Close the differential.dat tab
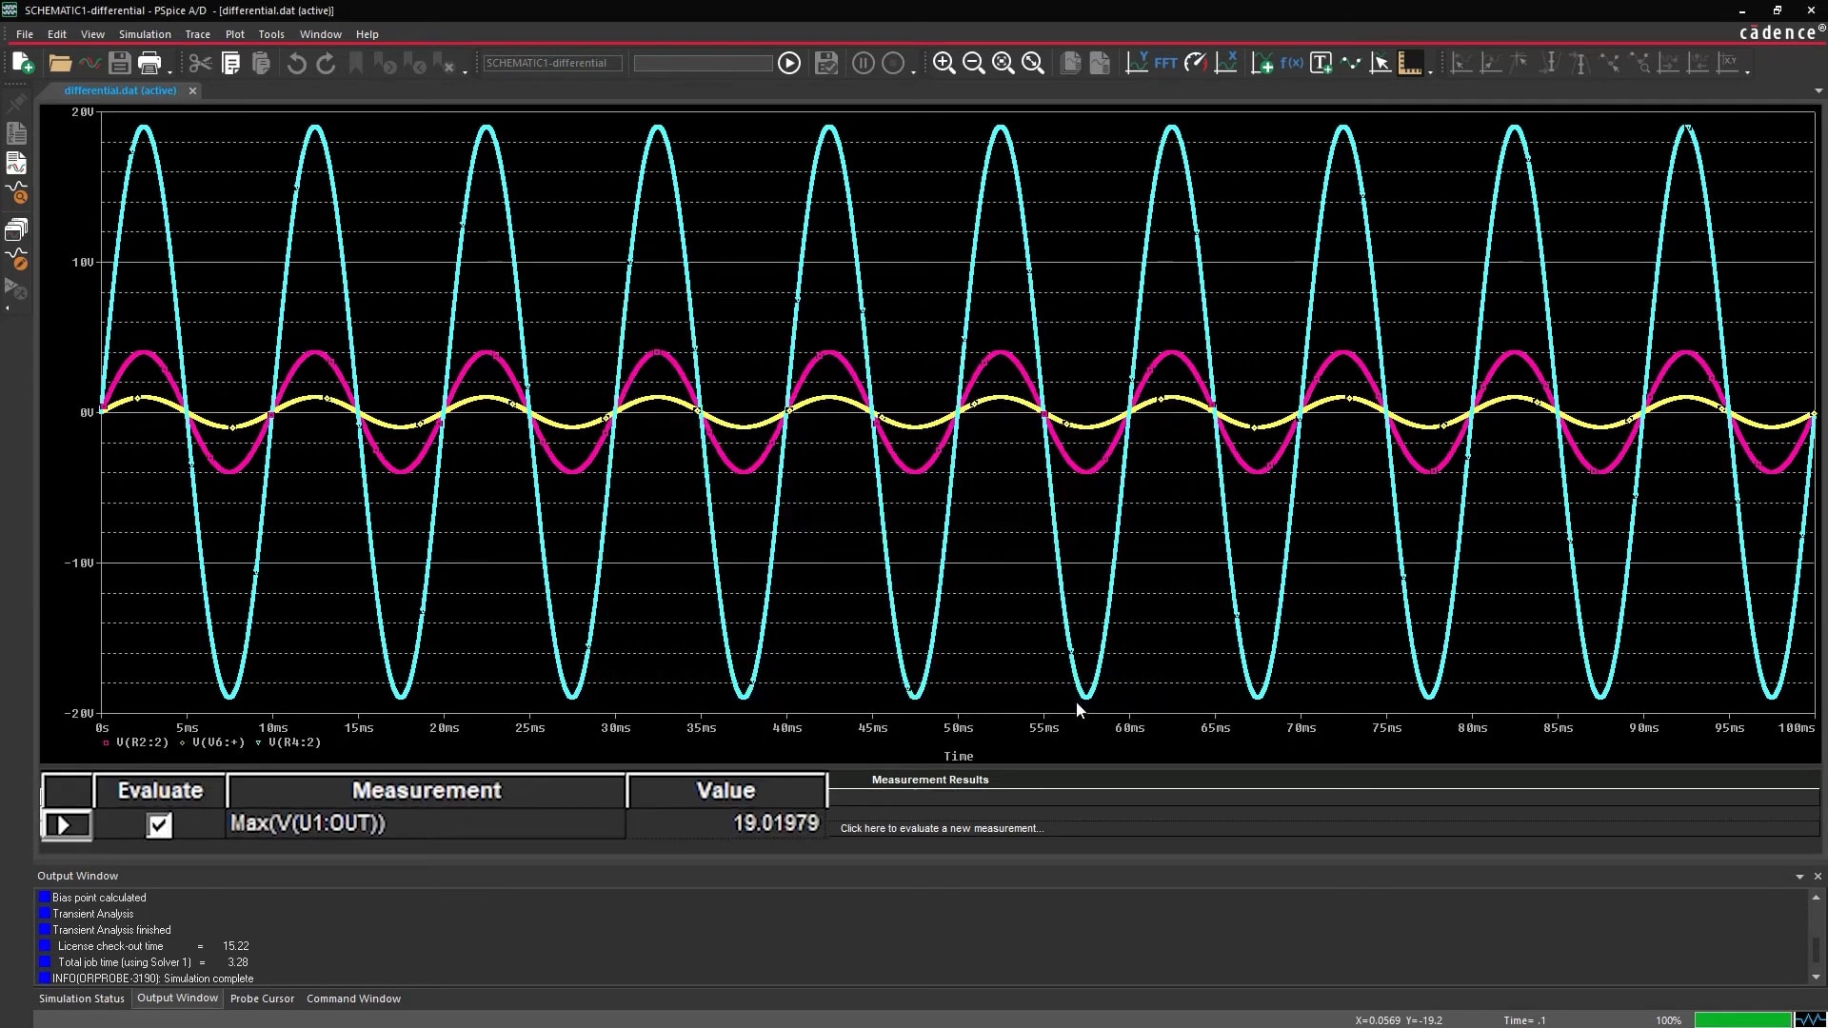The height and width of the screenshot is (1028, 1828). point(192,90)
